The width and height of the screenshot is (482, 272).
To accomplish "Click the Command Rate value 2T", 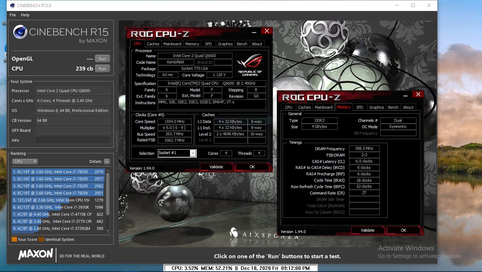I will tap(364, 193).
